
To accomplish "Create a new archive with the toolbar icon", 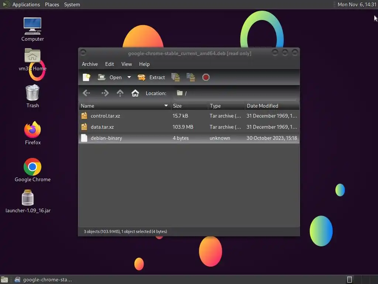I will [86, 77].
